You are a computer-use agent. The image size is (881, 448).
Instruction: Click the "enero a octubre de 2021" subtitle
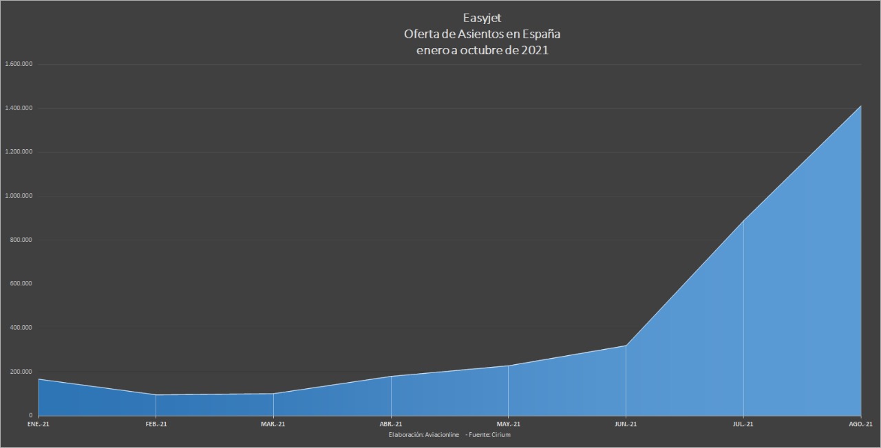pos(482,50)
